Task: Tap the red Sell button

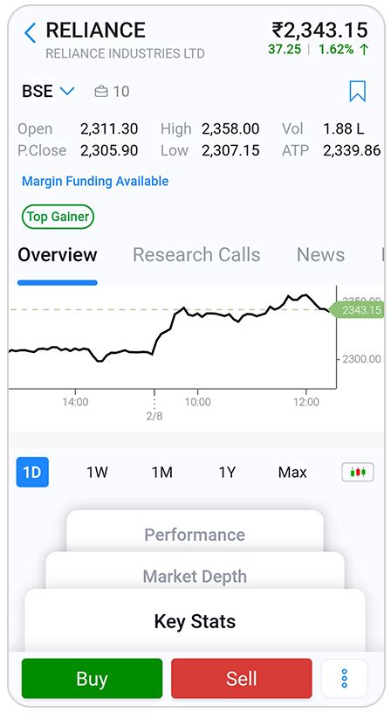Action: [x=241, y=678]
